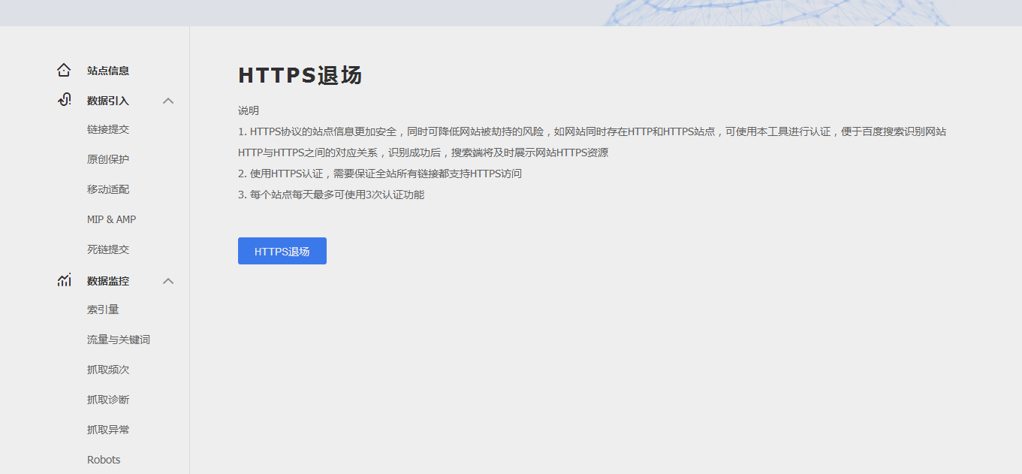
Task: Open the 站点信息 menu item
Action: click(x=108, y=71)
